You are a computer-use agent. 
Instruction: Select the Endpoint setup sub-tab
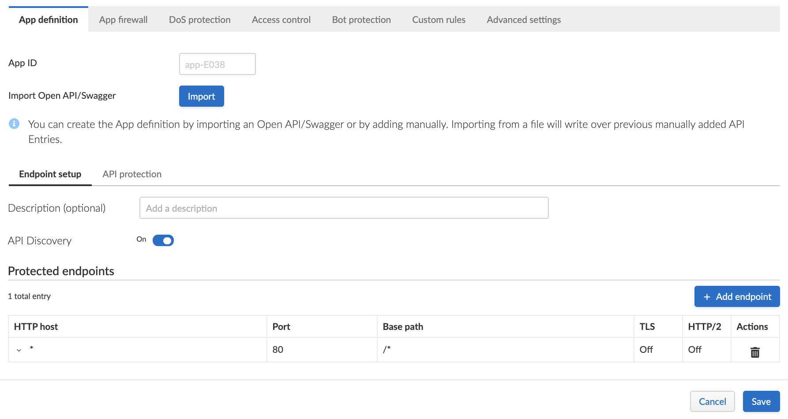tap(50, 174)
